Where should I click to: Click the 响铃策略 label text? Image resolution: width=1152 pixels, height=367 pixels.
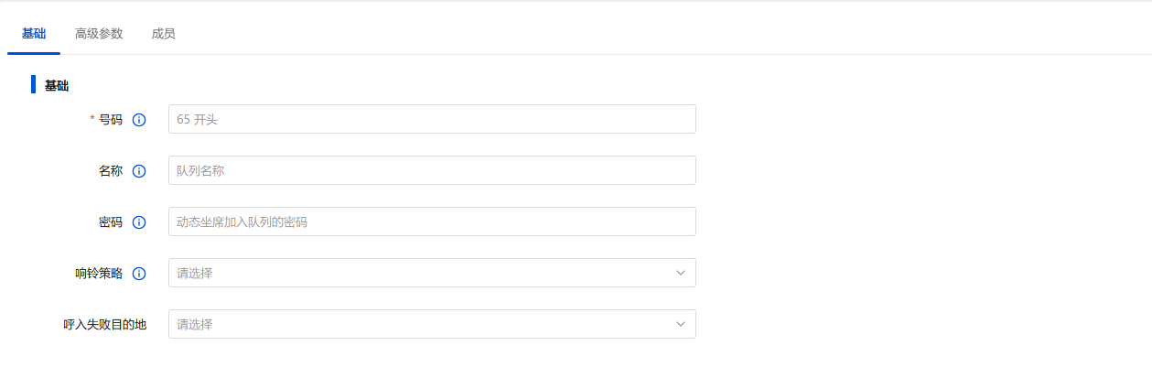(x=99, y=274)
